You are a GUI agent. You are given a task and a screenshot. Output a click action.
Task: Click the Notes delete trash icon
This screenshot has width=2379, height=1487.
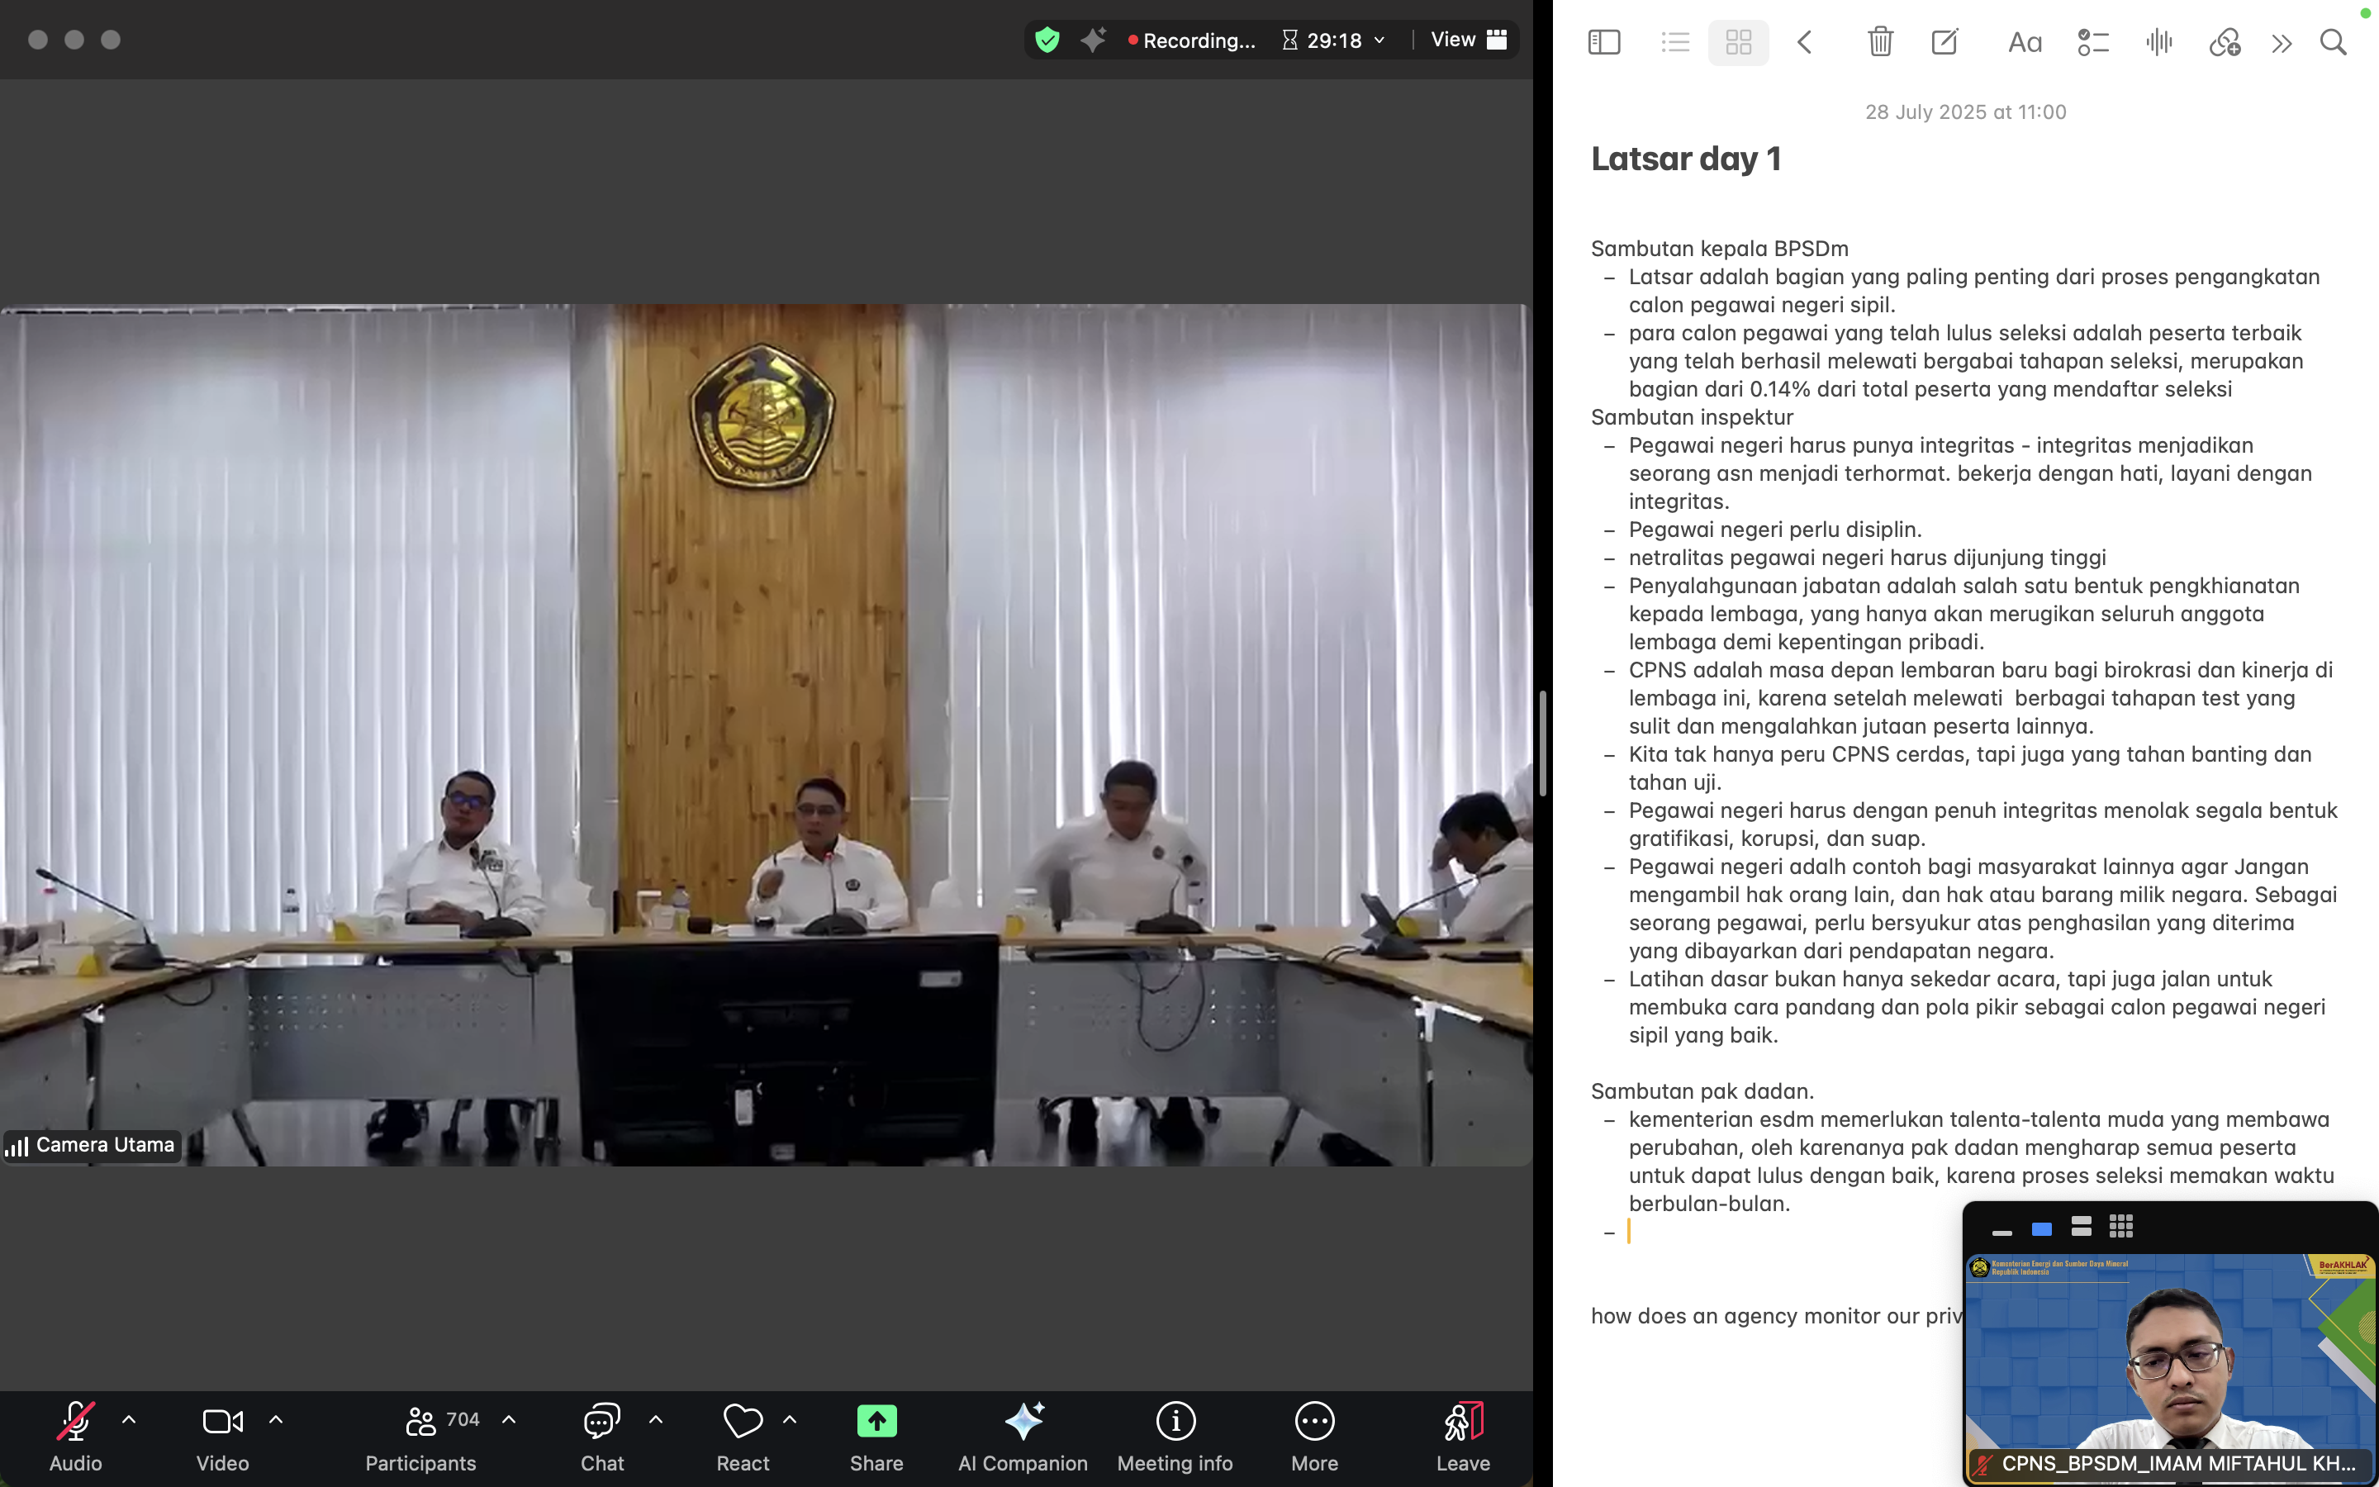coord(1879,42)
